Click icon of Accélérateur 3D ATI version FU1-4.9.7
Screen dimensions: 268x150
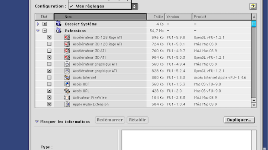[x=67, y=51]
